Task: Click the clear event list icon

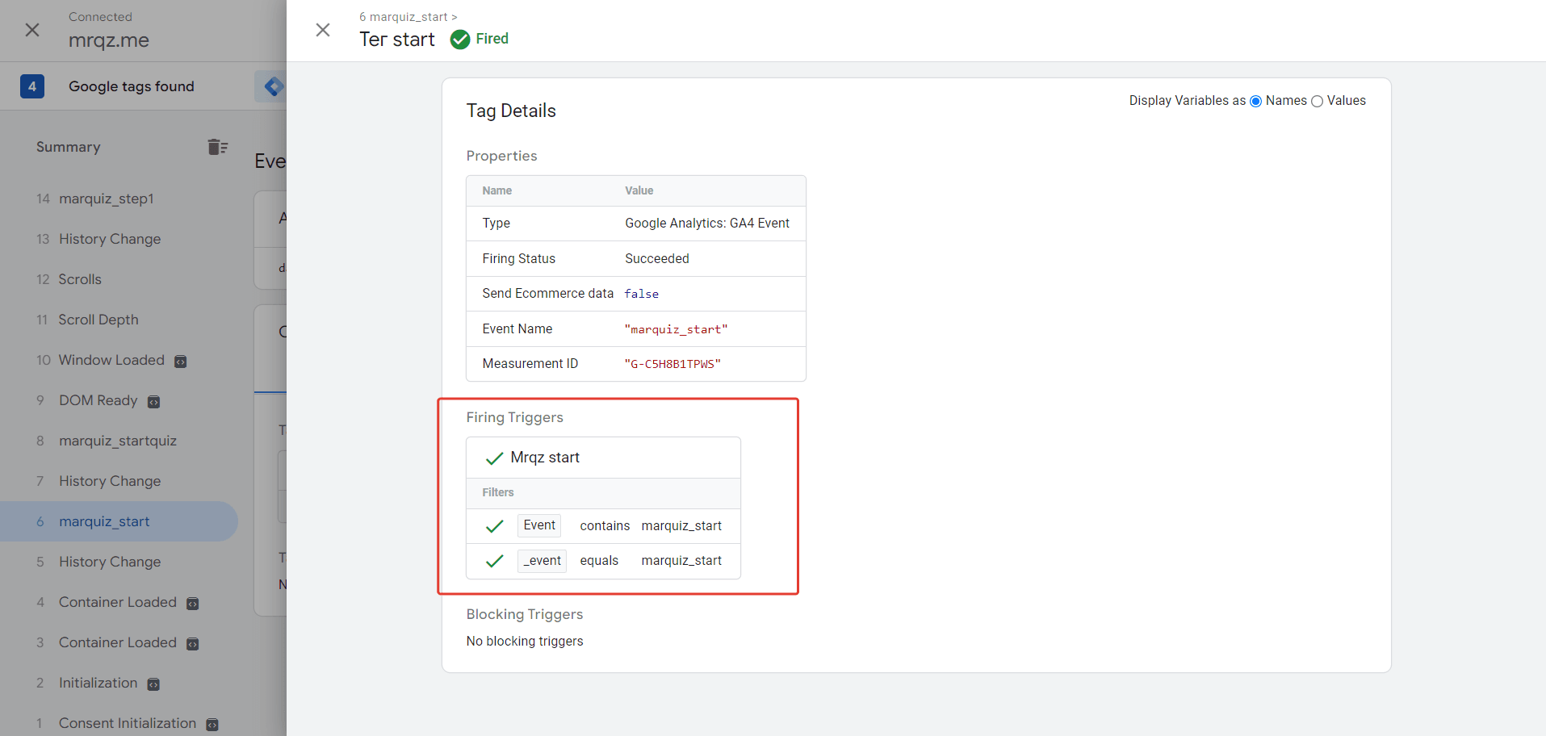Action: [x=217, y=147]
